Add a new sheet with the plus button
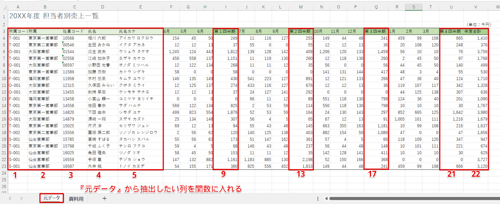This screenshot has width=500, height=204. (x=104, y=198)
